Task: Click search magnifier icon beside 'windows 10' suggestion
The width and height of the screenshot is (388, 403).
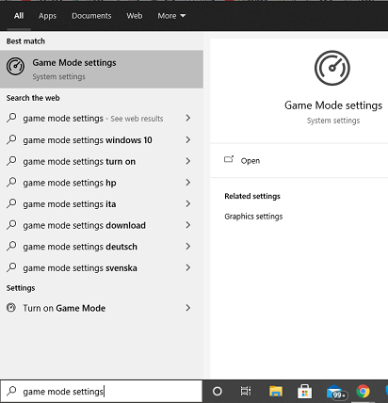Action: coord(11,139)
